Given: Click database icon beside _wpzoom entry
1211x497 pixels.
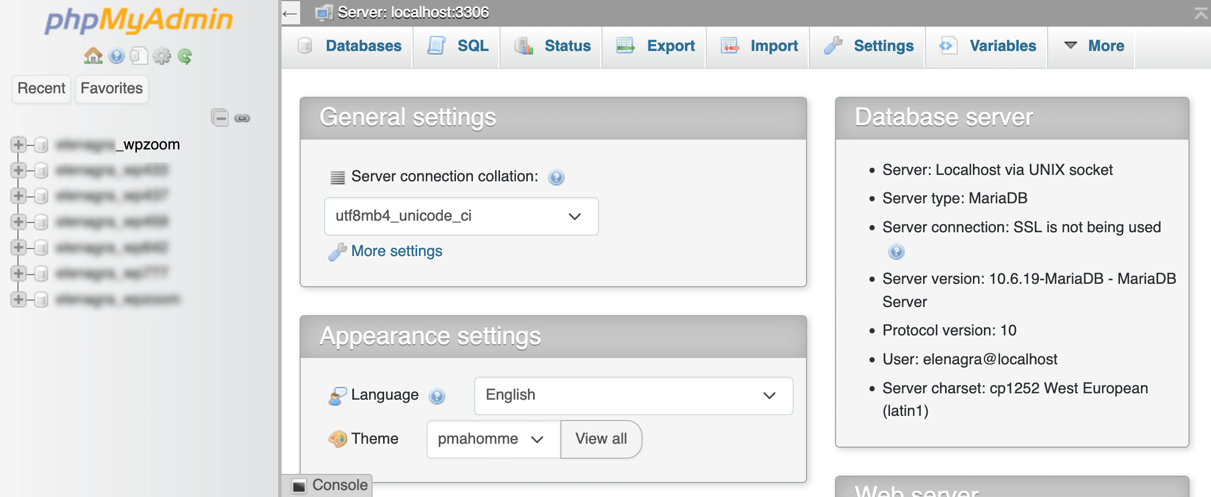Looking at the screenshot, I should [x=41, y=145].
